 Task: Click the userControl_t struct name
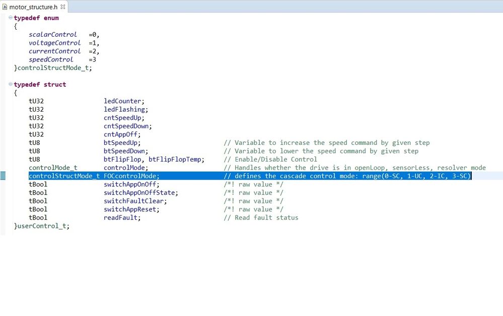[43, 225]
